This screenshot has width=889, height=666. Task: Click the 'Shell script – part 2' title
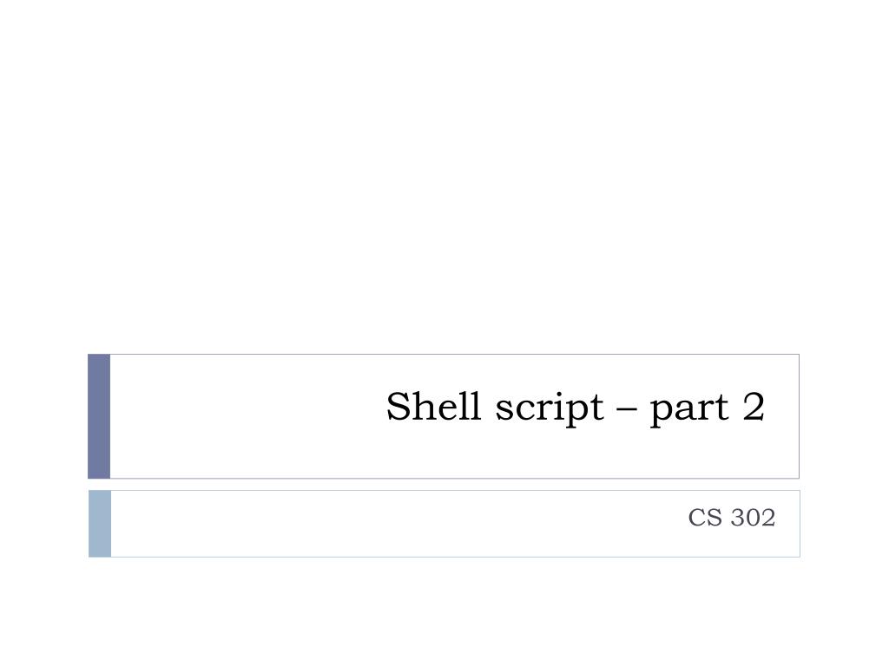point(576,407)
